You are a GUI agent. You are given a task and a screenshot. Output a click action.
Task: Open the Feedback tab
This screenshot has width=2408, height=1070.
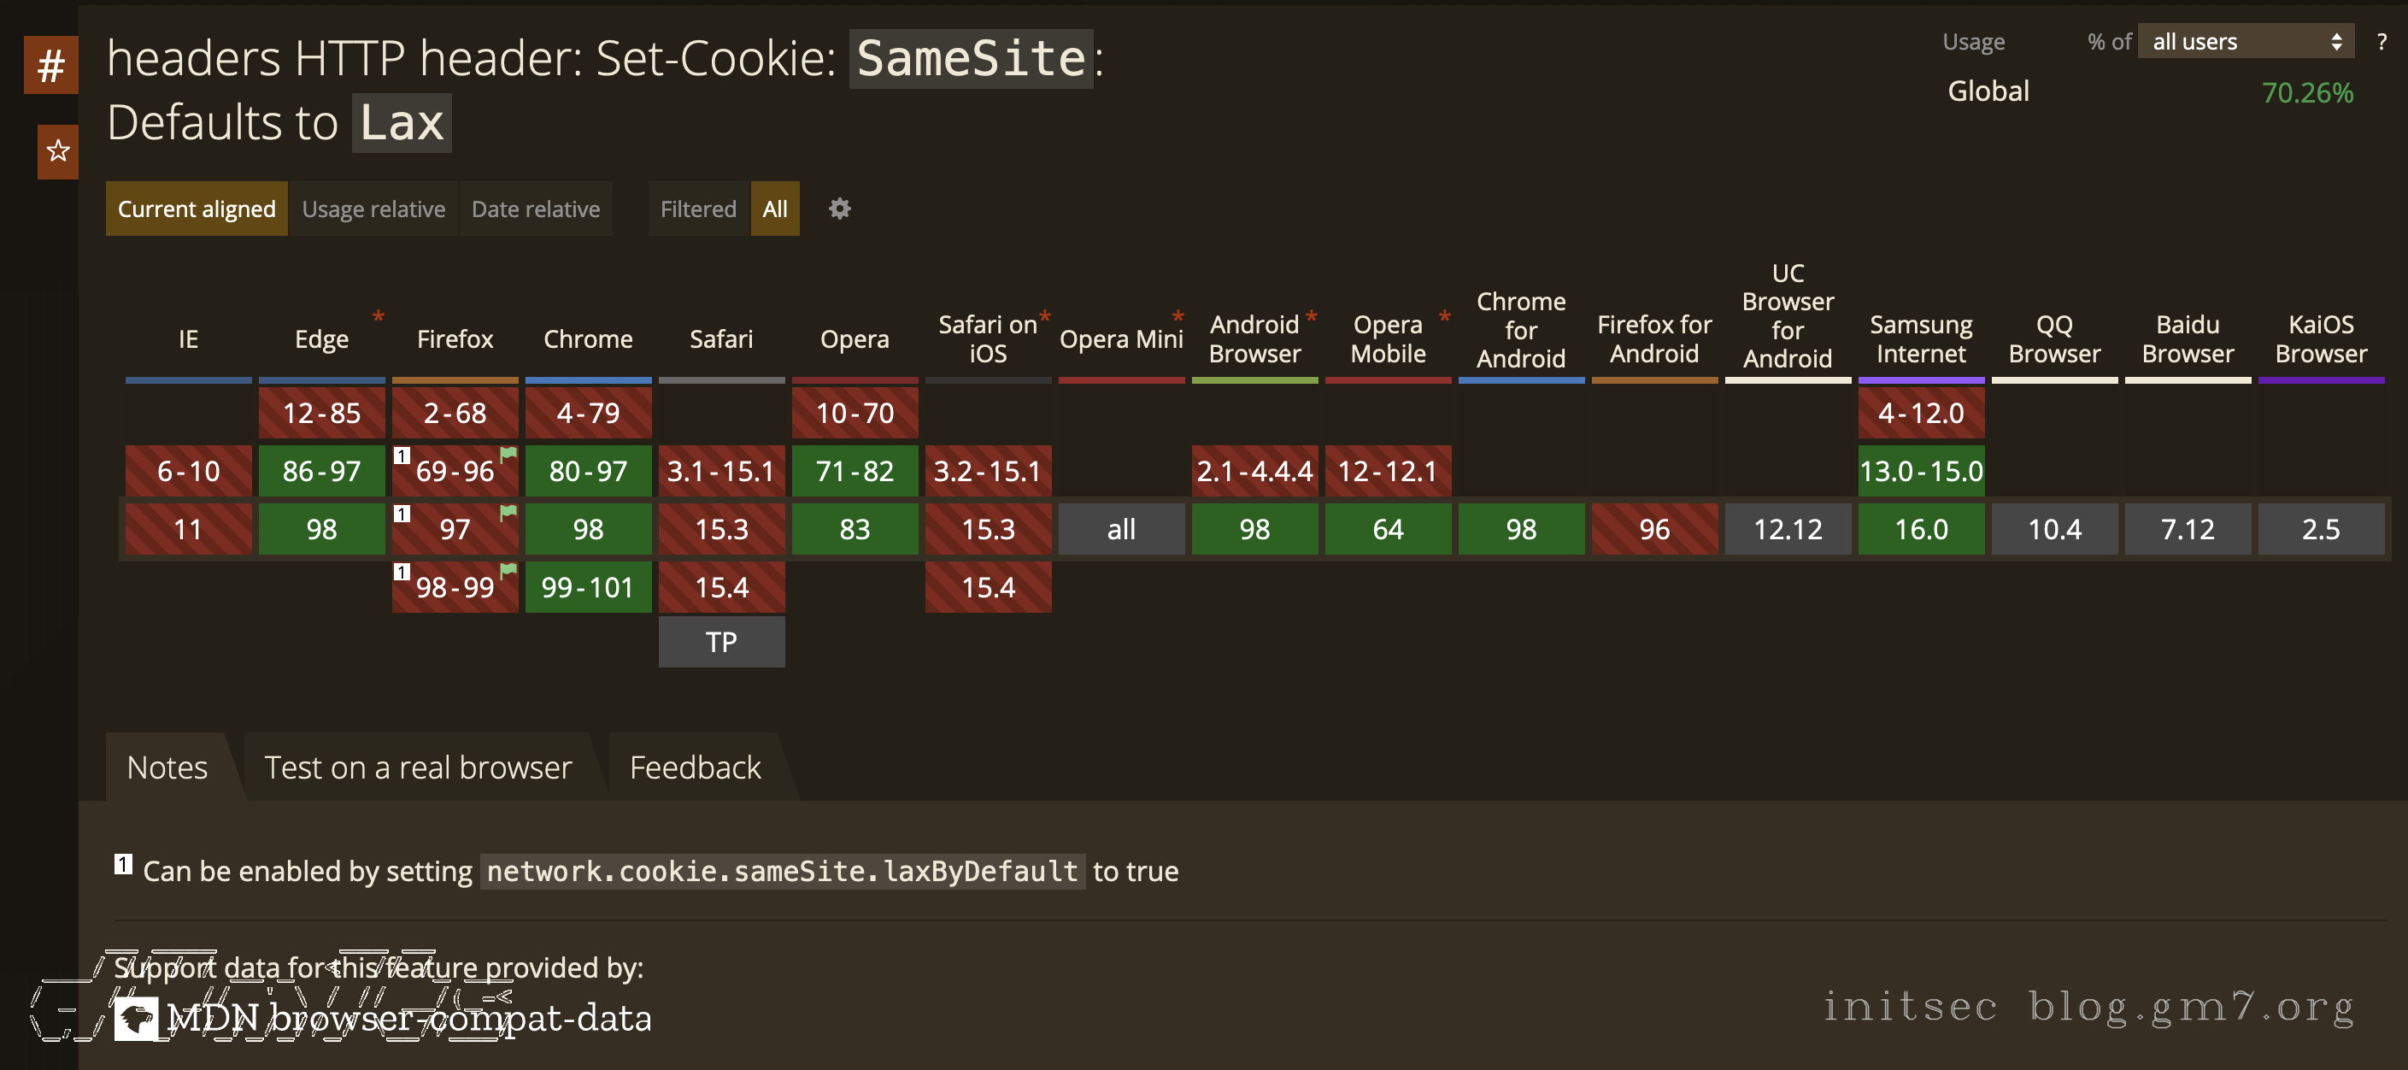coord(695,767)
